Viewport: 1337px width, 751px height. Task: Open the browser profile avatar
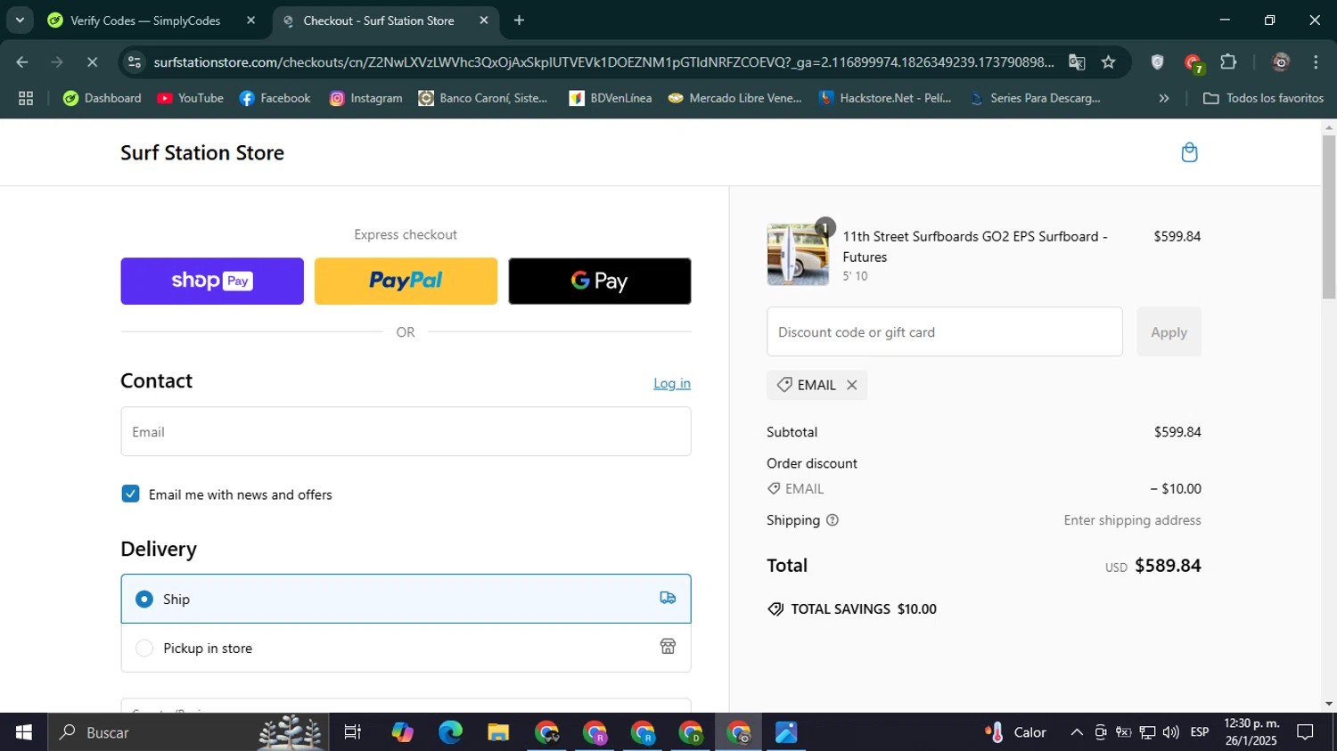(x=1281, y=61)
